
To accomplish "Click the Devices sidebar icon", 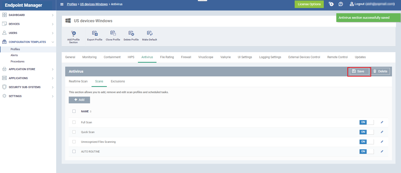I will (x=4, y=24).
